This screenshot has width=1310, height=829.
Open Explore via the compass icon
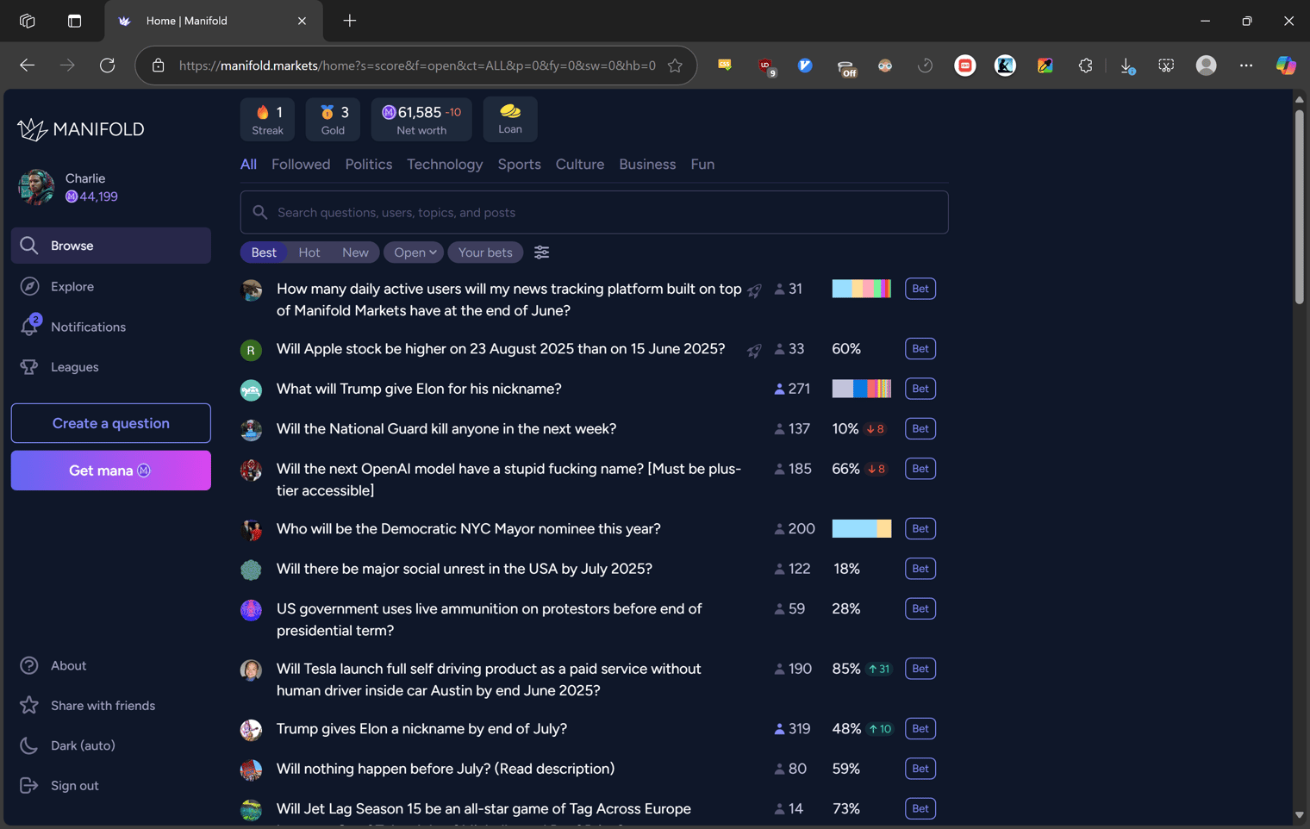[x=29, y=286]
